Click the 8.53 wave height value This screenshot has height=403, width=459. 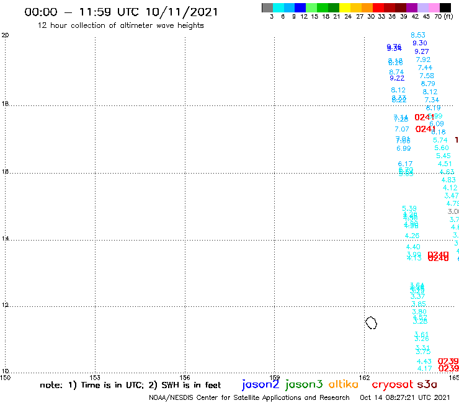(417, 35)
